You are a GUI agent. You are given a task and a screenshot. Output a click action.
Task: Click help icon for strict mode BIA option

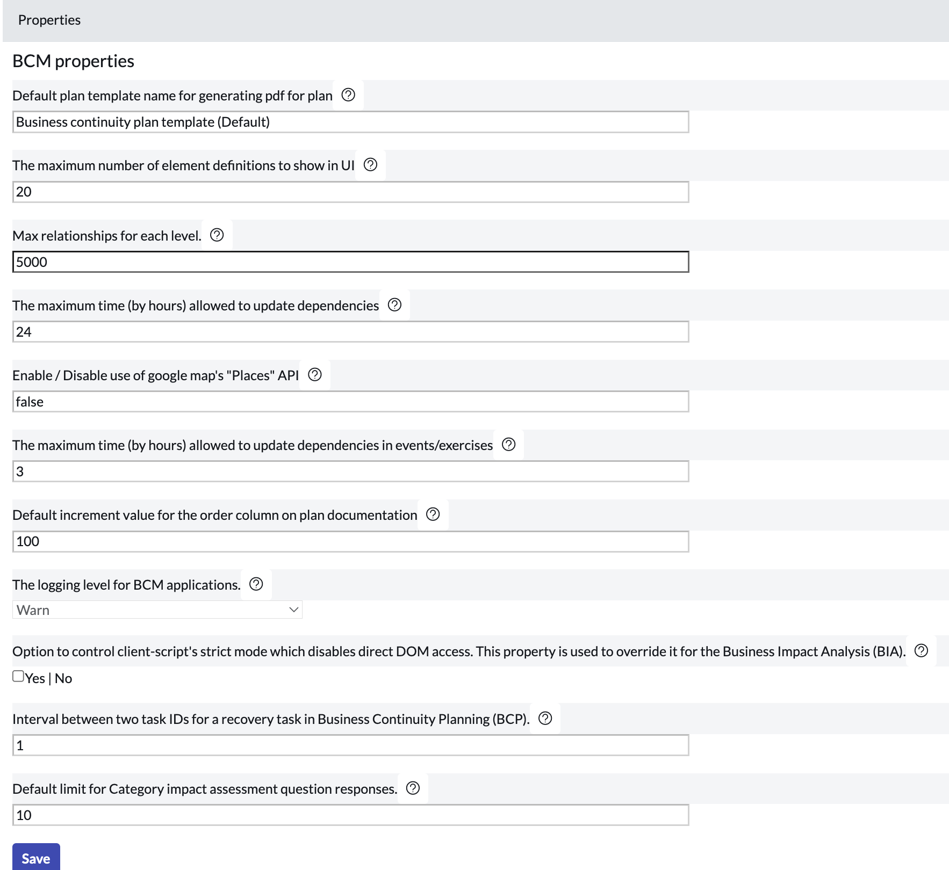tap(921, 651)
